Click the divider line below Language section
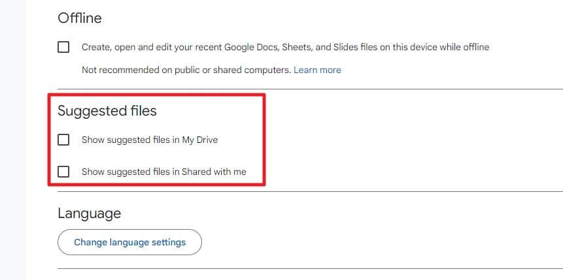The image size is (563, 280). tap(310, 268)
